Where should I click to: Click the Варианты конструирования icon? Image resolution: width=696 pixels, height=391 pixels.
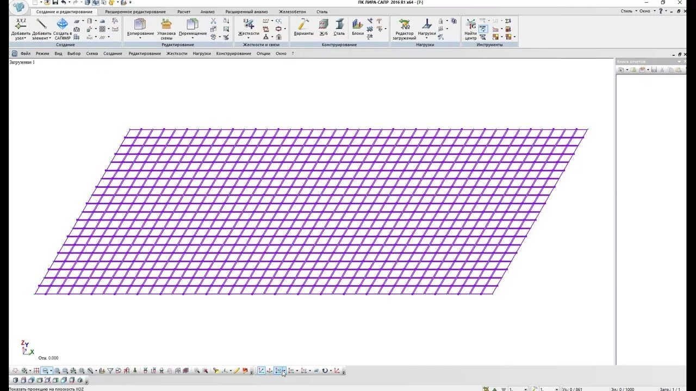(303, 27)
